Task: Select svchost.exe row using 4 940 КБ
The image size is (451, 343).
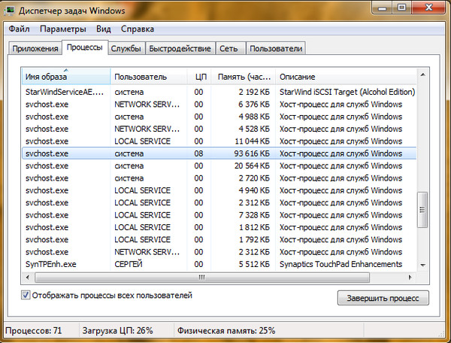Action: [219, 190]
